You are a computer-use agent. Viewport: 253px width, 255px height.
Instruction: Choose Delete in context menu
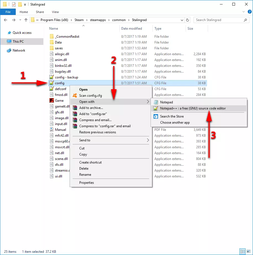pyautogui.click(x=111, y=169)
